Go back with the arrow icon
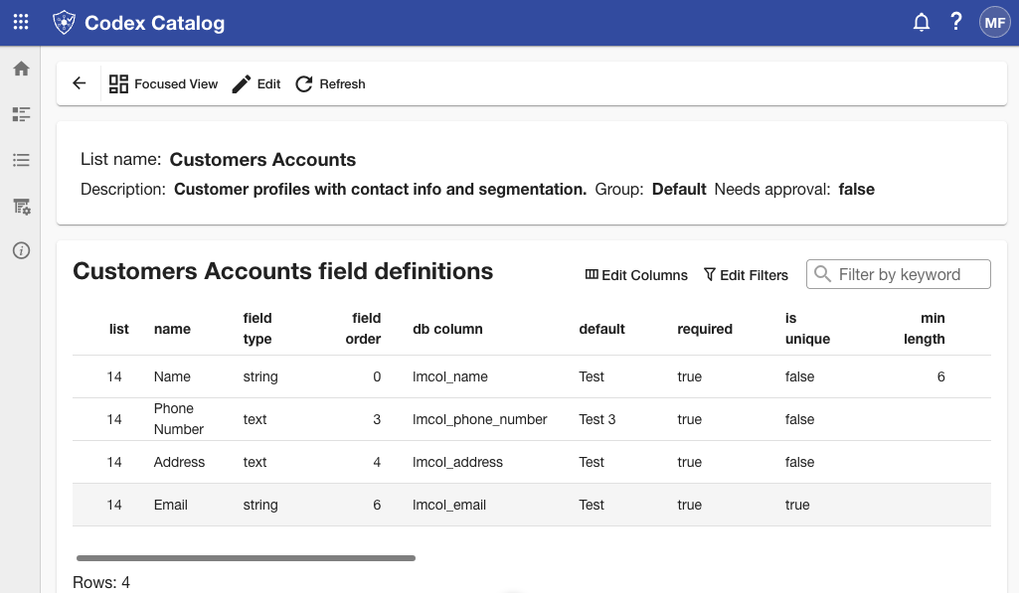This screenshot has height=593, width=1019. click(x=80, y=83)
